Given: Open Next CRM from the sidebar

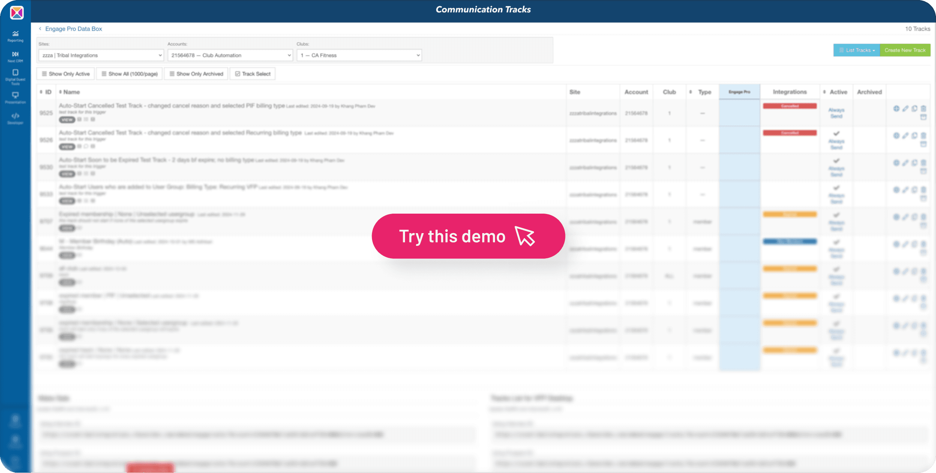Looking at the screenshot, I should pyautogui.click(x=15, y=57).
